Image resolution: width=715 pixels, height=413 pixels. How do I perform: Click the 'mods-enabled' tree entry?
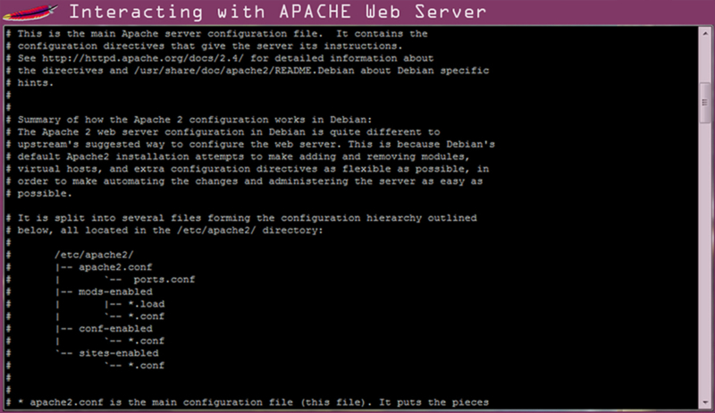(115, 291)
